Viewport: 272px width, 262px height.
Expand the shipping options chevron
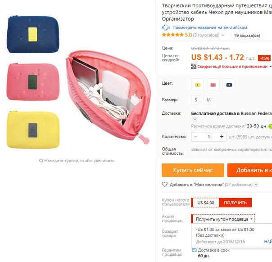click(195, 119)
